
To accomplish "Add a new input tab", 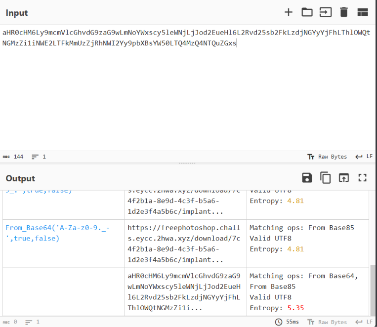I will pyautogui.click(x=289, y=12).
